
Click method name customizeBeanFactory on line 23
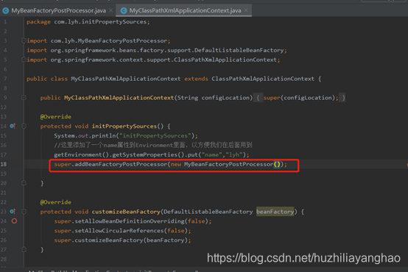pos(126,212)
